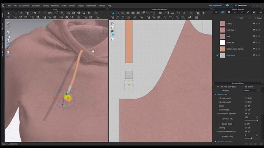Click the CLO logo icon
Screen dimensions: 264x148
tap(3, 5)
